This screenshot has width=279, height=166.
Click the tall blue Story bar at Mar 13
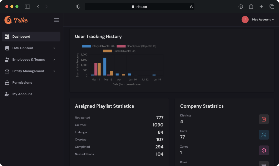105,66
